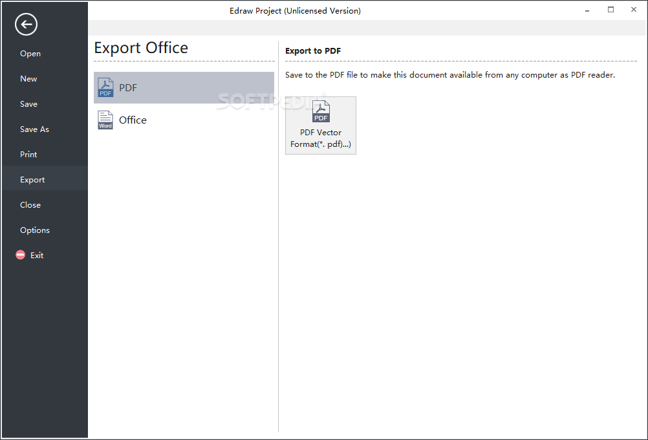The width and height of the screenshot is (648, 440).
Task: Open the Print page
Action: coord(28,155)
